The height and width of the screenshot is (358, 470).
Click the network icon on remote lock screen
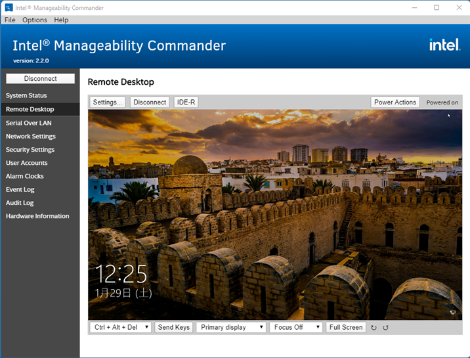point(453,313)
